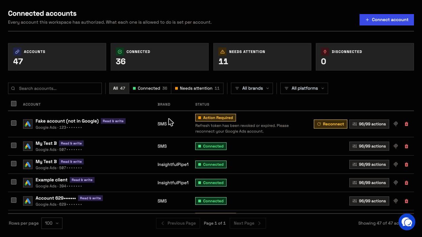
Task: Click the magnifier icon in the search box
Action: (x=13, y=88)
